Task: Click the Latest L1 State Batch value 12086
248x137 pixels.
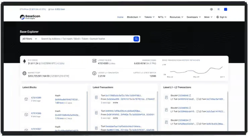Action: [x=153, y=76]
